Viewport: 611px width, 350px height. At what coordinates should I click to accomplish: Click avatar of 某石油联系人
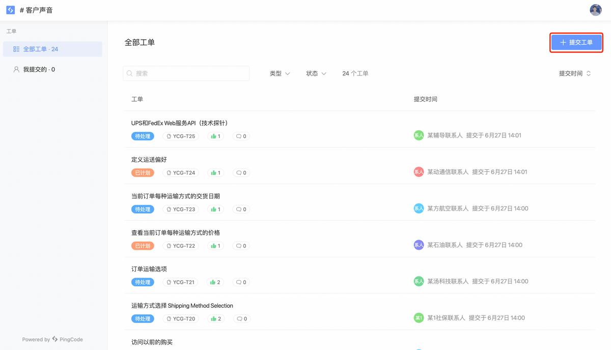pyautogui.click(x=419, y=245)
